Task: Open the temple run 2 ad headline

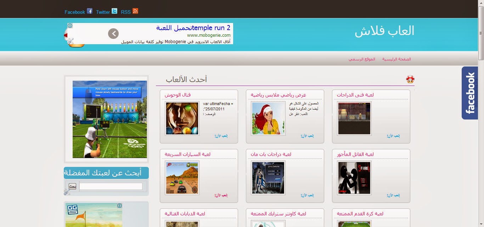Action: point(193,28)
